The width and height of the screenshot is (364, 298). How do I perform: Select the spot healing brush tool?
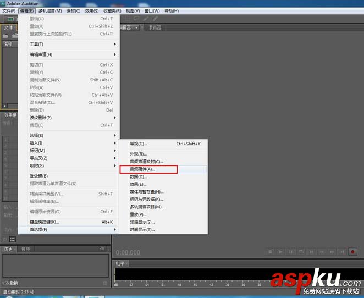pyautogui.click(x=155, y=19)
